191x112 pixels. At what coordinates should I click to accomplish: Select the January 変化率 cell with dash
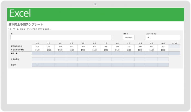point(37,65)
